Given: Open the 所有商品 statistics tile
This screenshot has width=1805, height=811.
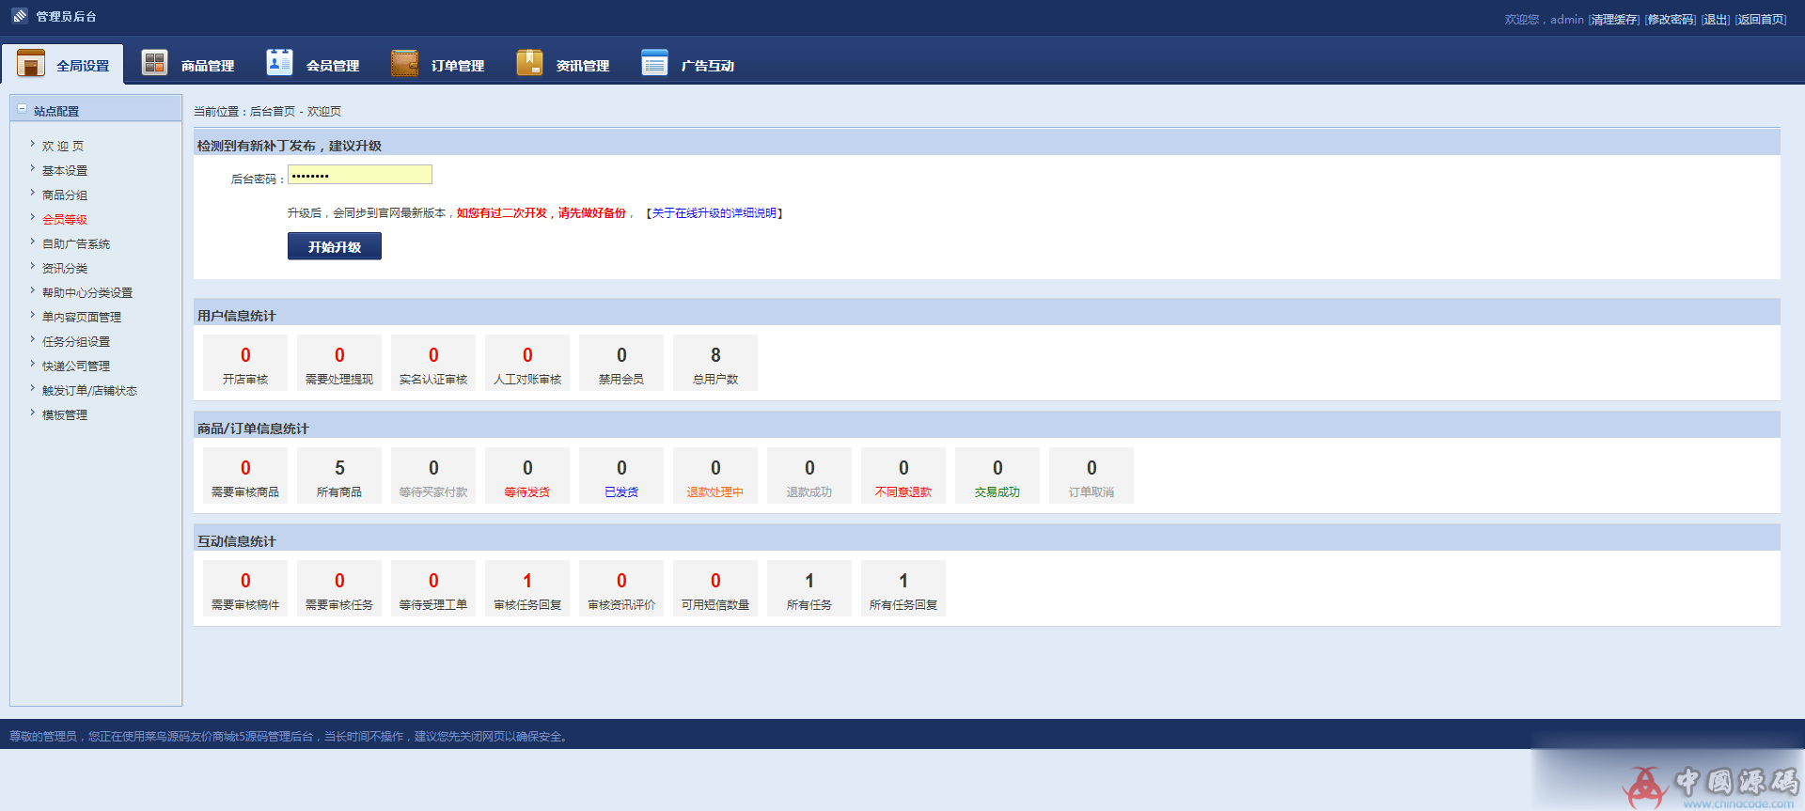Looking at the screenshot, I should [x=339, y=476].
